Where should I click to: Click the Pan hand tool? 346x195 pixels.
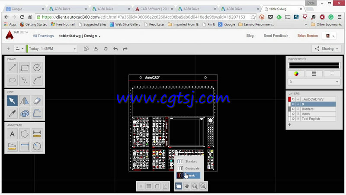pos(187,186)
